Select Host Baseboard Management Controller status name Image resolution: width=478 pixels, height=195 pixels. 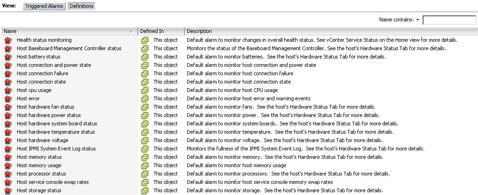(x=69, y=48)
